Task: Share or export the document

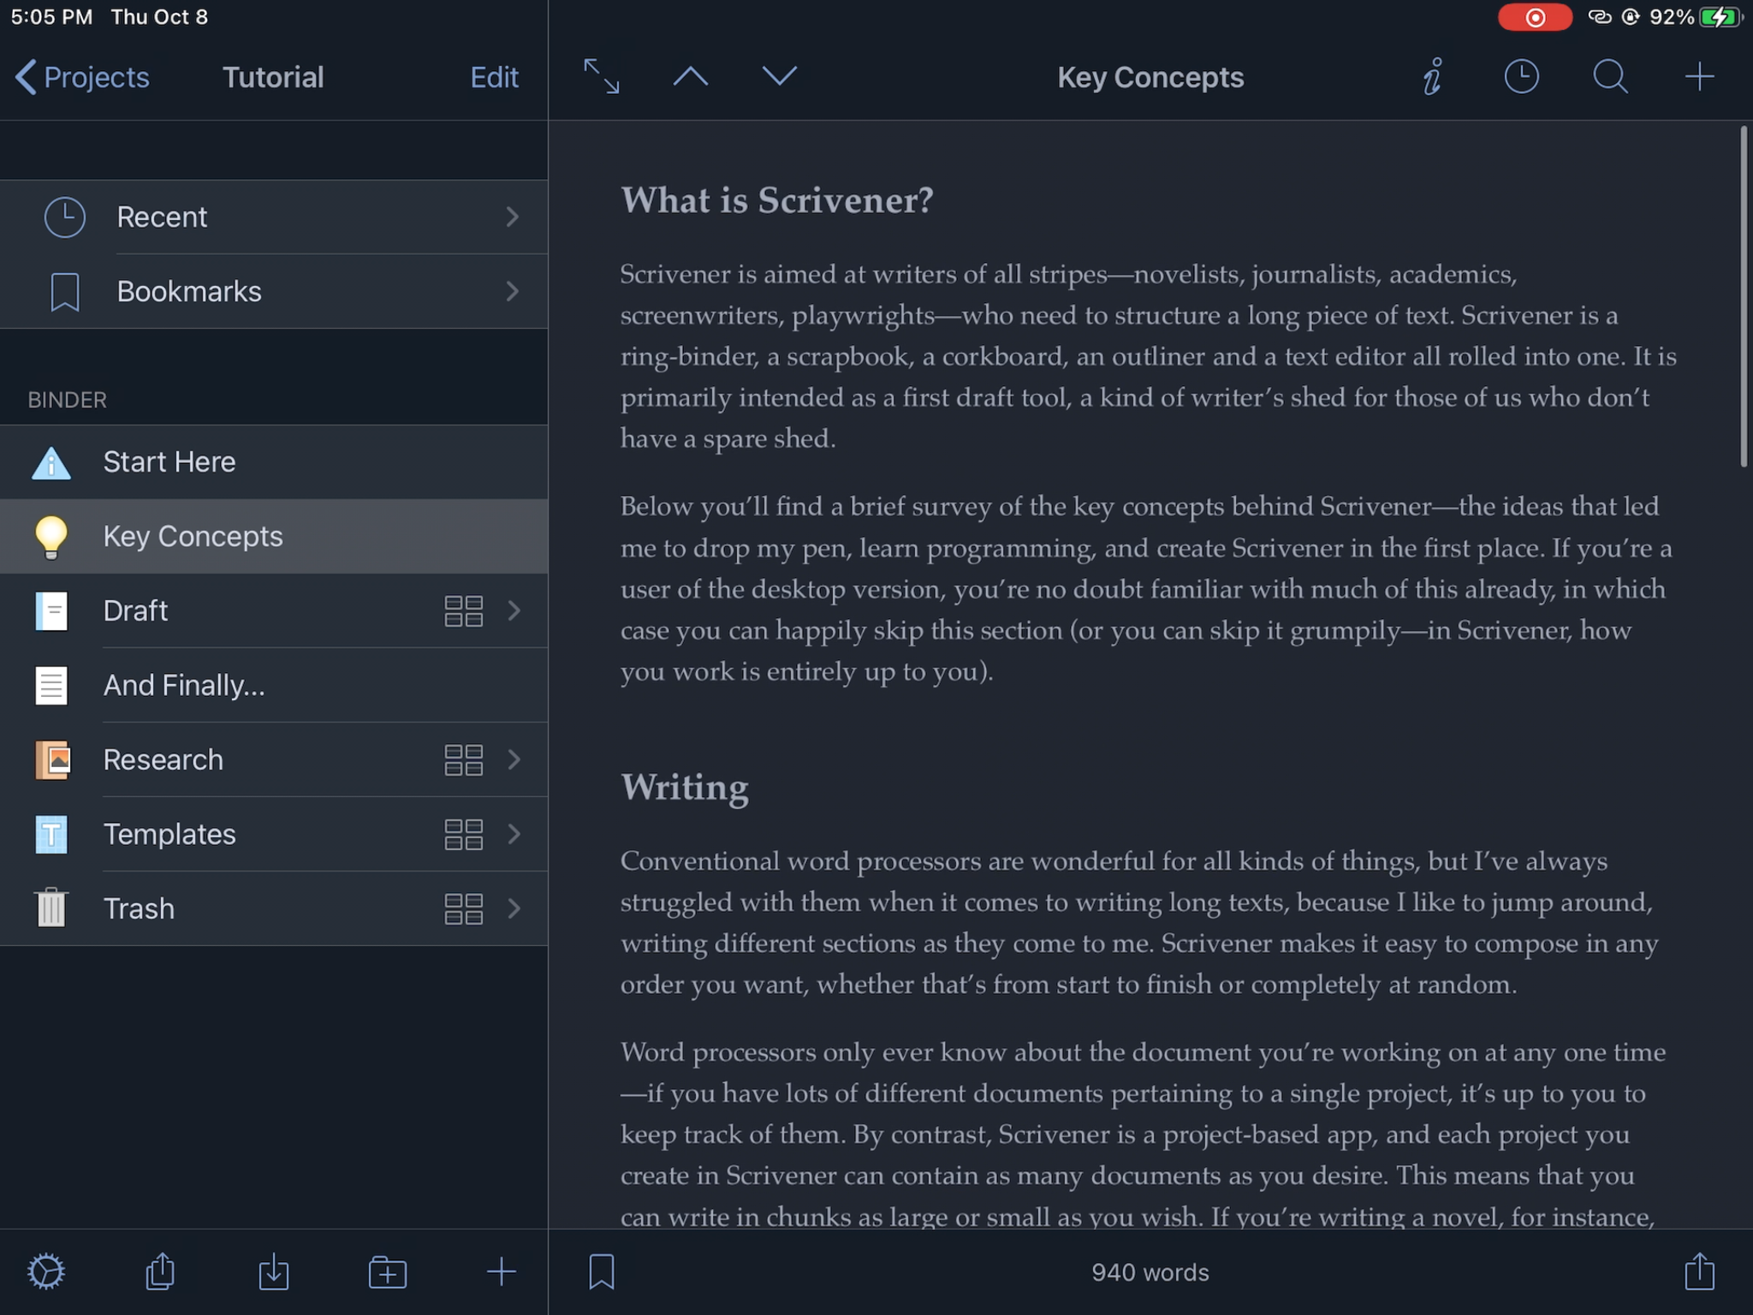Action: (x=1699, y=1270)
